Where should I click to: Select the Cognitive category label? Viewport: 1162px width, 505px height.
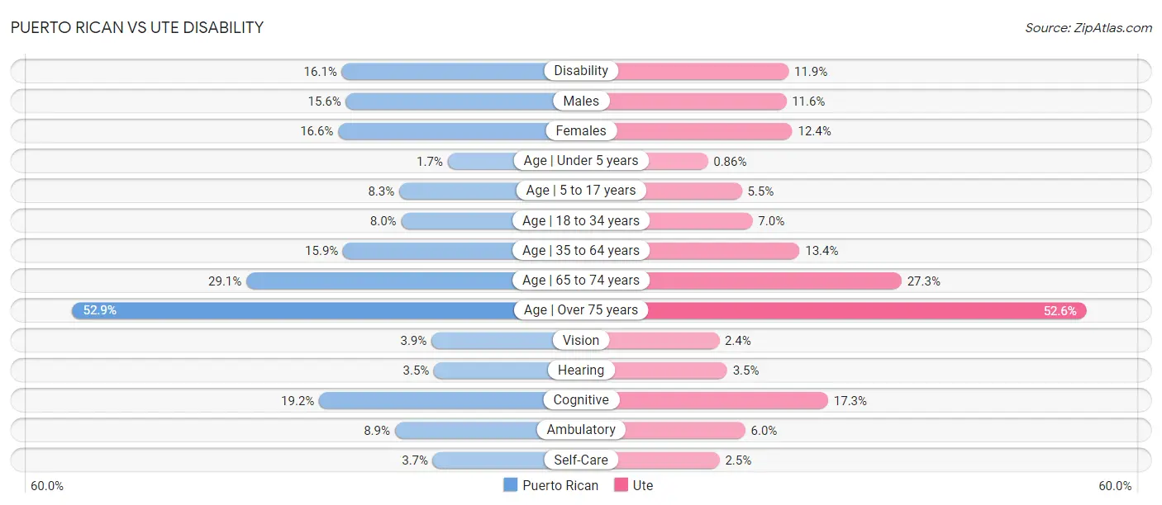point(581,400)
